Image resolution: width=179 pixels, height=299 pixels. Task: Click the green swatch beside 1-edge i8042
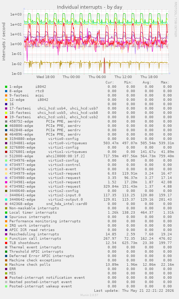point(6,87)
